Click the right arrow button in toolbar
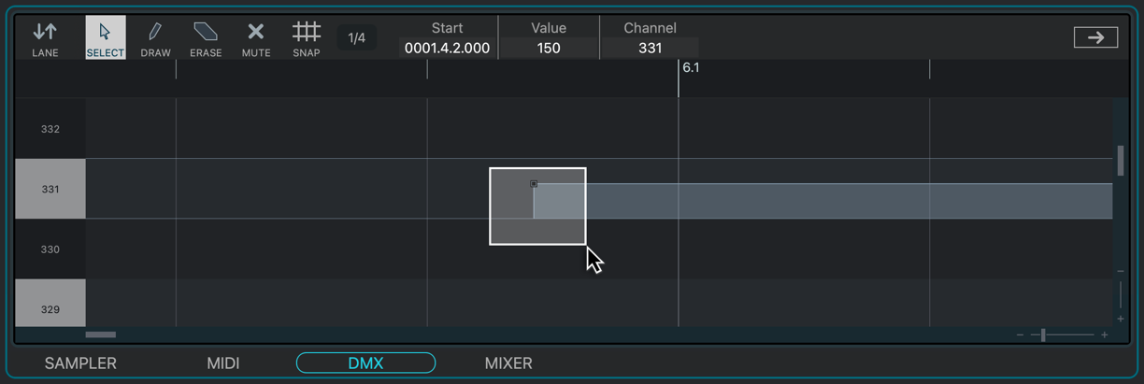Screen dimensions: 1144x384 pyautogui.click(x=1095, y=37)
